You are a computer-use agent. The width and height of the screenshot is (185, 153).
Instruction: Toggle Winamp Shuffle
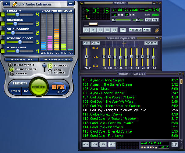point(135,30)
